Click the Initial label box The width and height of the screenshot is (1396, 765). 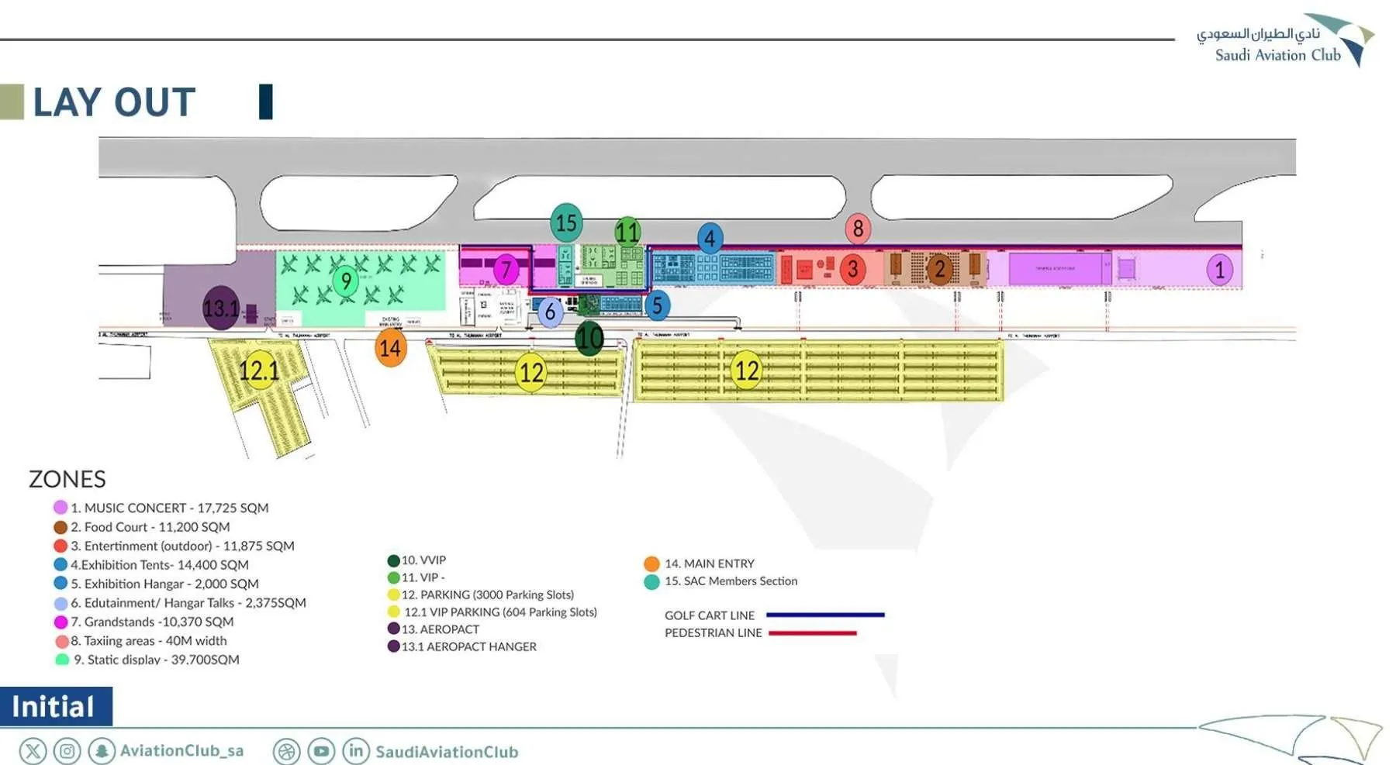[x=55, y=707]
